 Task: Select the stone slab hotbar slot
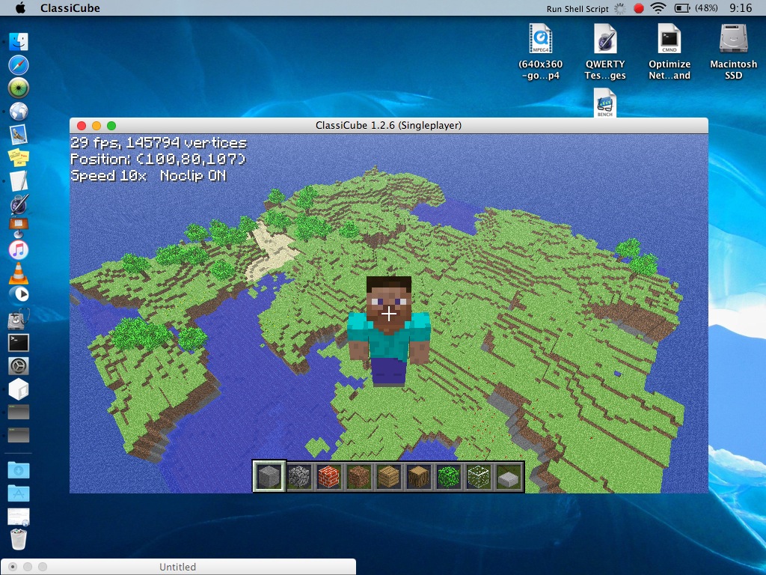[509, 476]
